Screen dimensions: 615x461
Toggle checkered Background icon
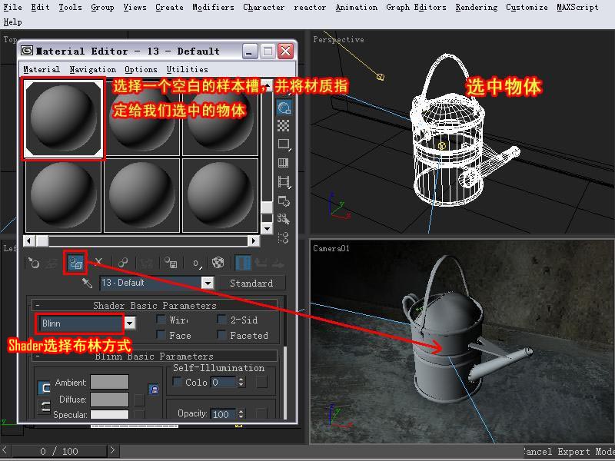283,125
